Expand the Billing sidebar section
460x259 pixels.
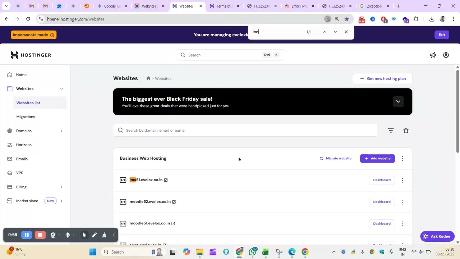(x=61, y=187)
